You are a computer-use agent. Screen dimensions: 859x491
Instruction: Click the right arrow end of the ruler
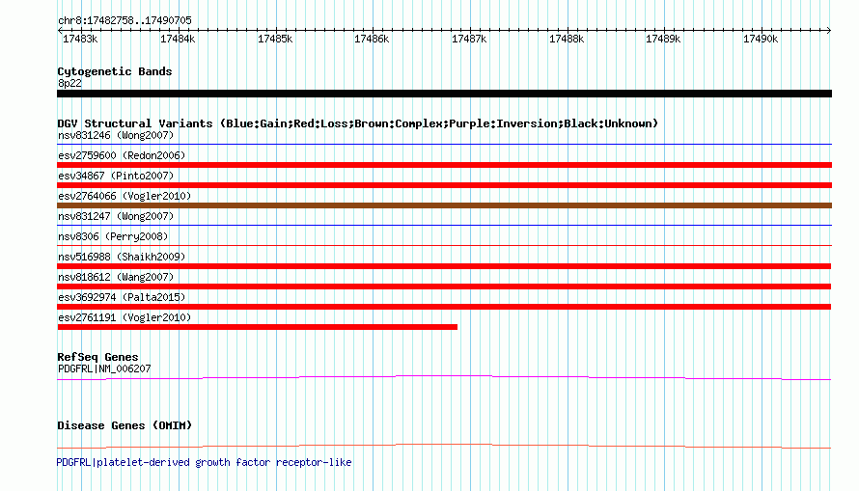pyautogui.click(x=829, y=30)
